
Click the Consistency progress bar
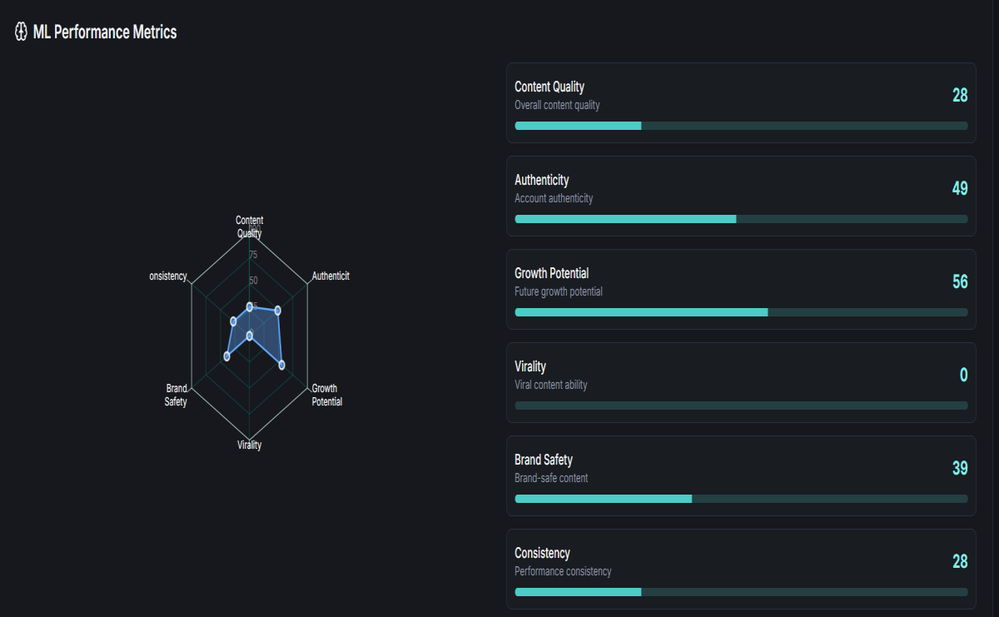point(741,592)
